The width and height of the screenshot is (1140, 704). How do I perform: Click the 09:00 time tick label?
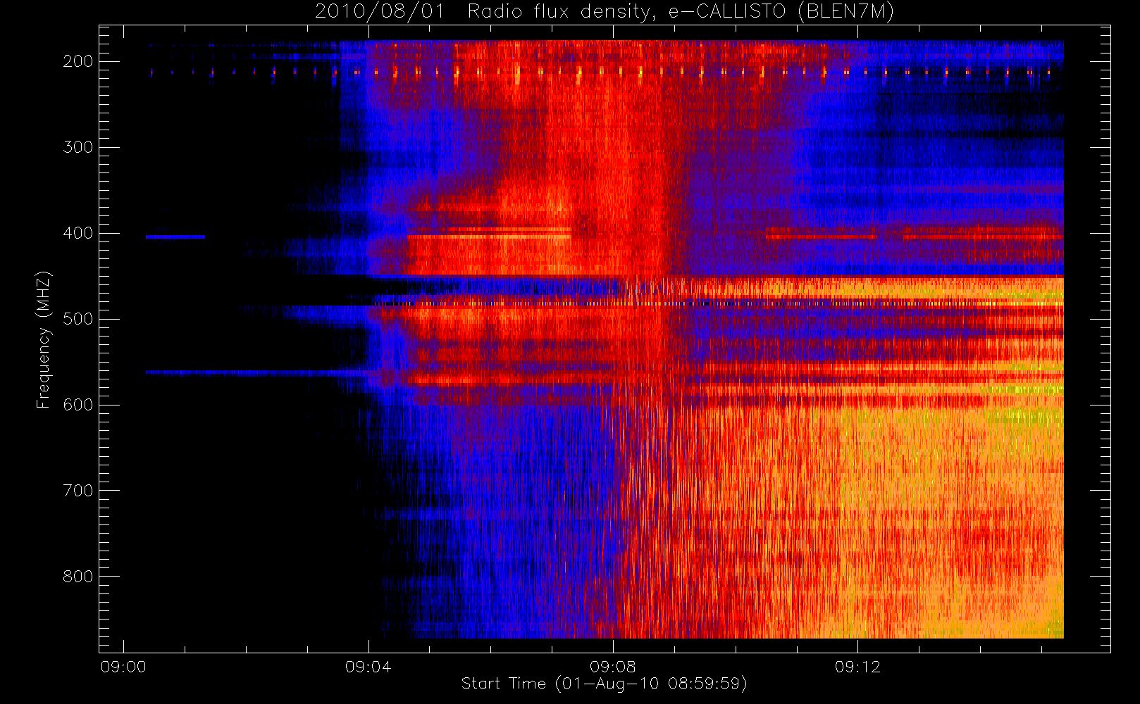[x=123, y=667]
